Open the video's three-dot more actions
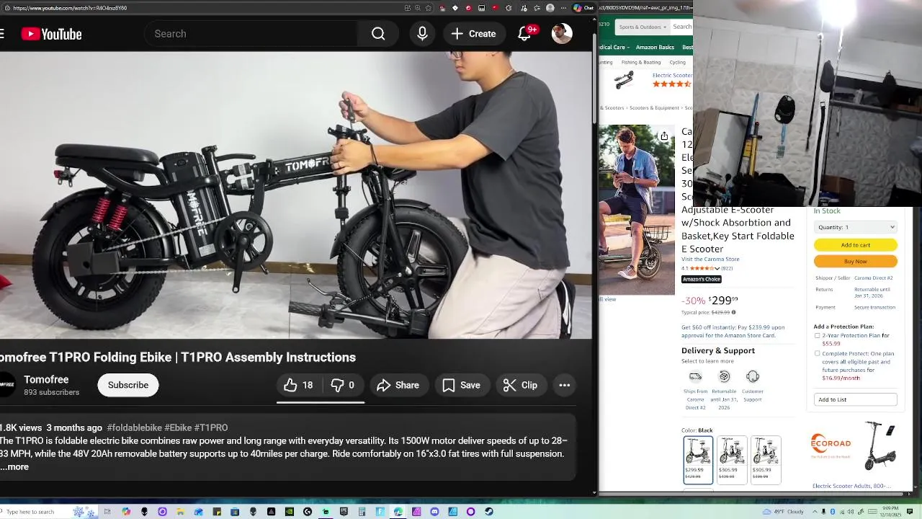The height and width of the screenshot is (519, 922). [x=565, y=385]
